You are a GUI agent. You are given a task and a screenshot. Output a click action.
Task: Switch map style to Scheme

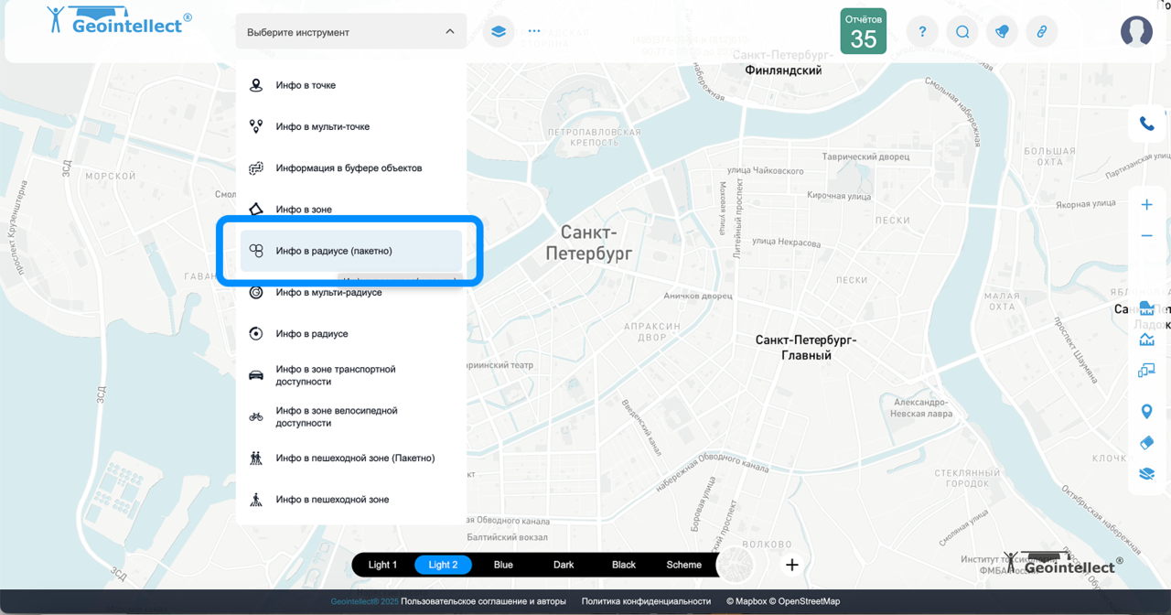tap(683, 565)
